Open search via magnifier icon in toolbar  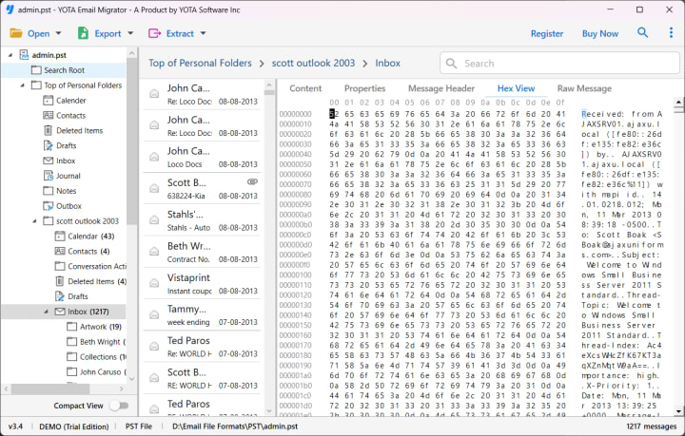coord(642,32)
